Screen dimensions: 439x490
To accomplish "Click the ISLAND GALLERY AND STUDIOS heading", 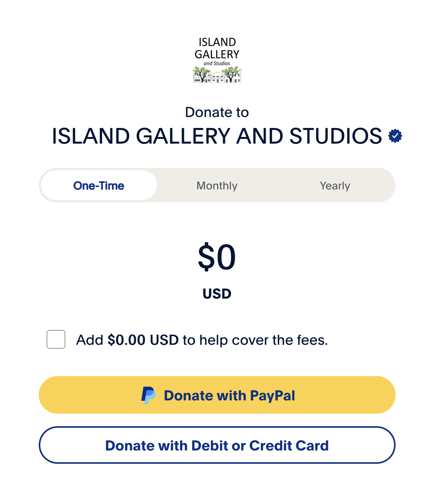I will (x=217, y=136).
